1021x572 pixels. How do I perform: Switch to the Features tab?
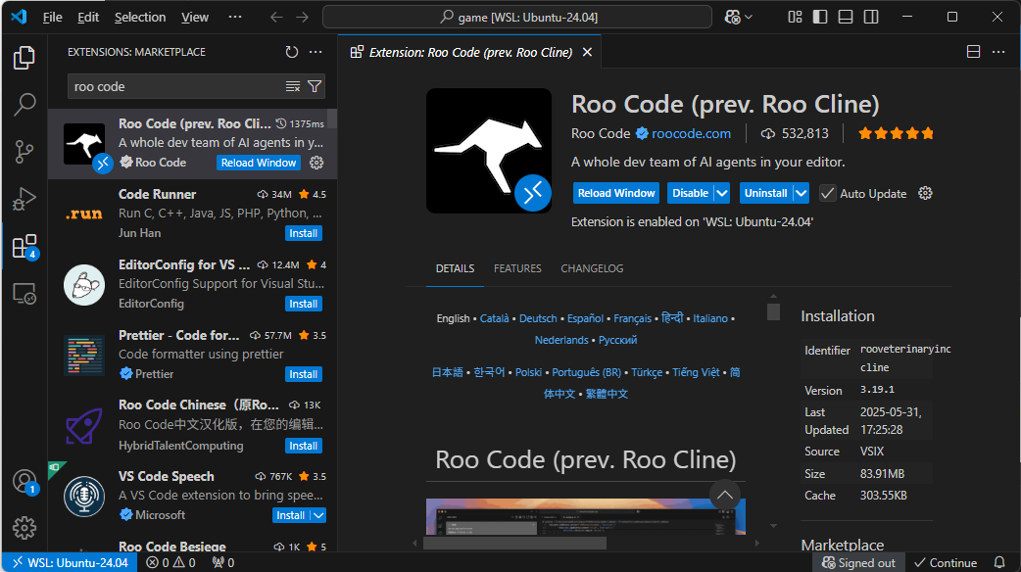(x=517, y=268)
